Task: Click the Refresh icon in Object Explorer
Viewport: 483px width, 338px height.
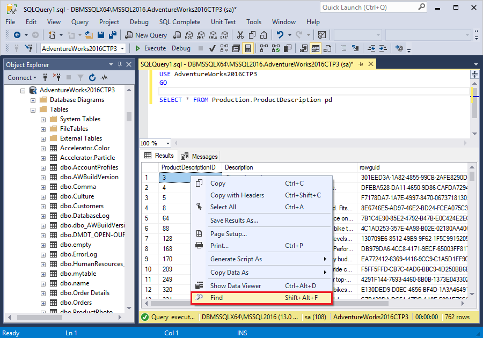Action: 92,78
